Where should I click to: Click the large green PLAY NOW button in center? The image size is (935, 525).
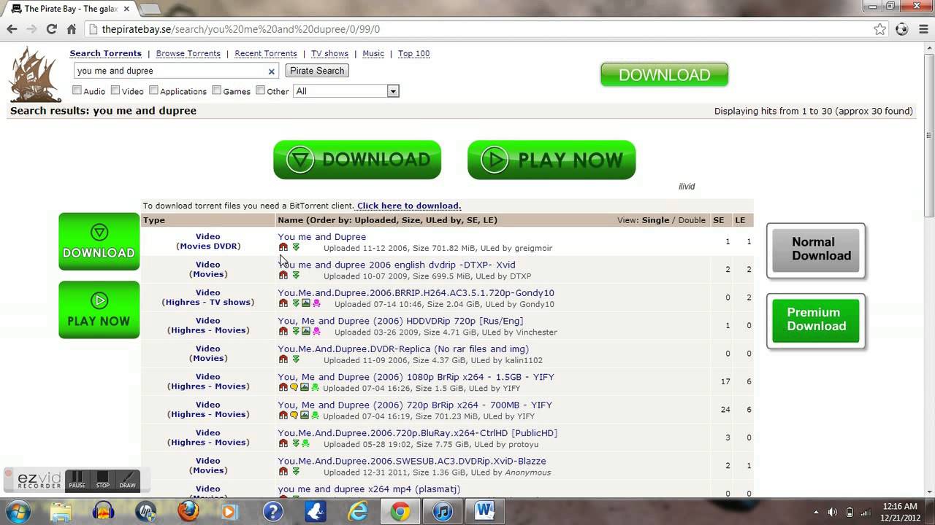(552, 160)
